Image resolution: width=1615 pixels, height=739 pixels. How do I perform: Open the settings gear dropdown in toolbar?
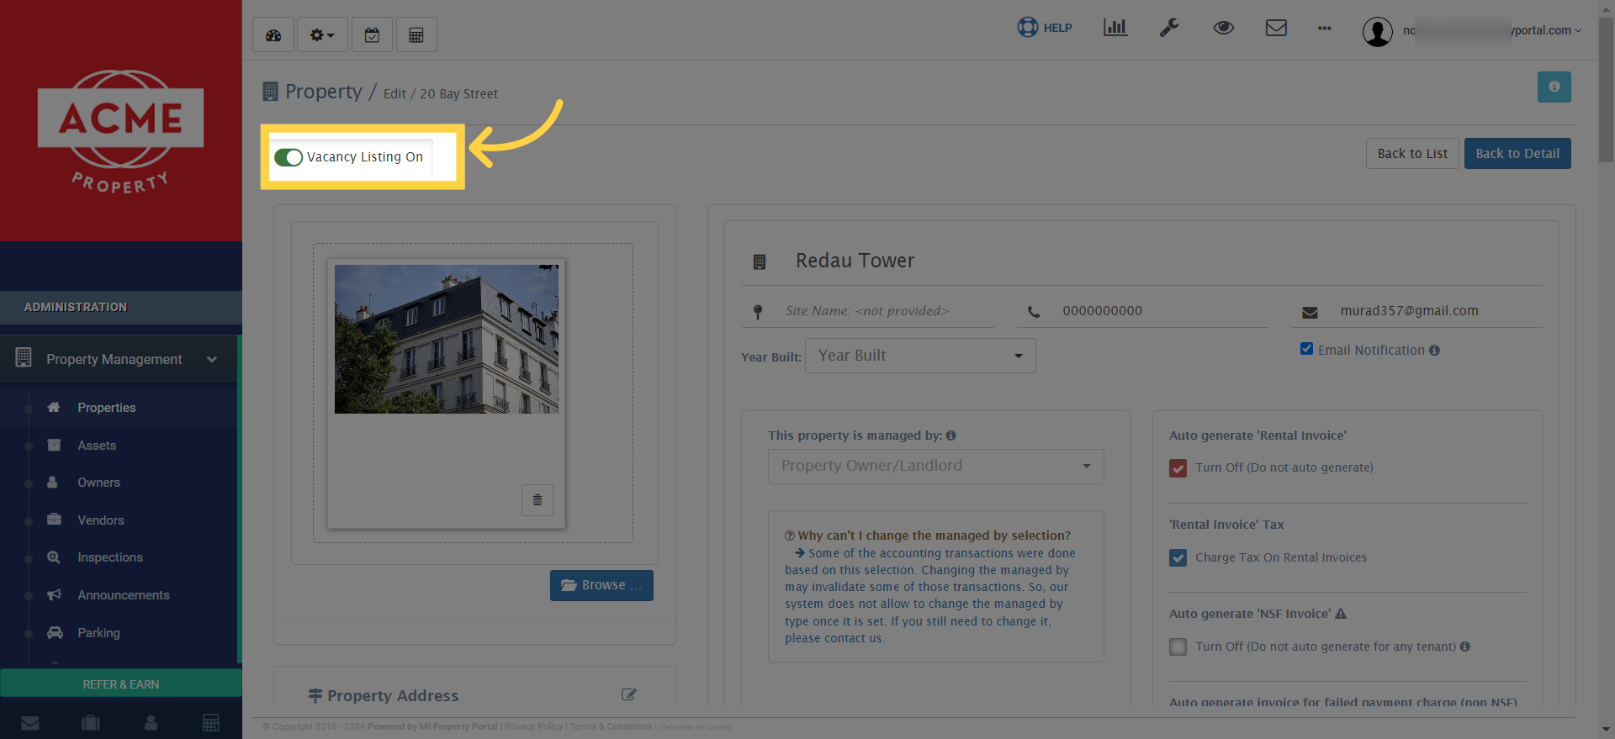pos(322,34)
